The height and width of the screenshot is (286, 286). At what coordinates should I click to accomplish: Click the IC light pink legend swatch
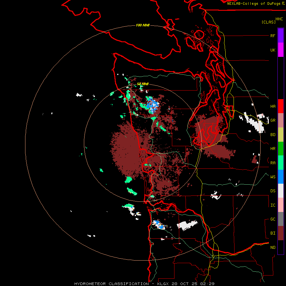click(281, 205)
